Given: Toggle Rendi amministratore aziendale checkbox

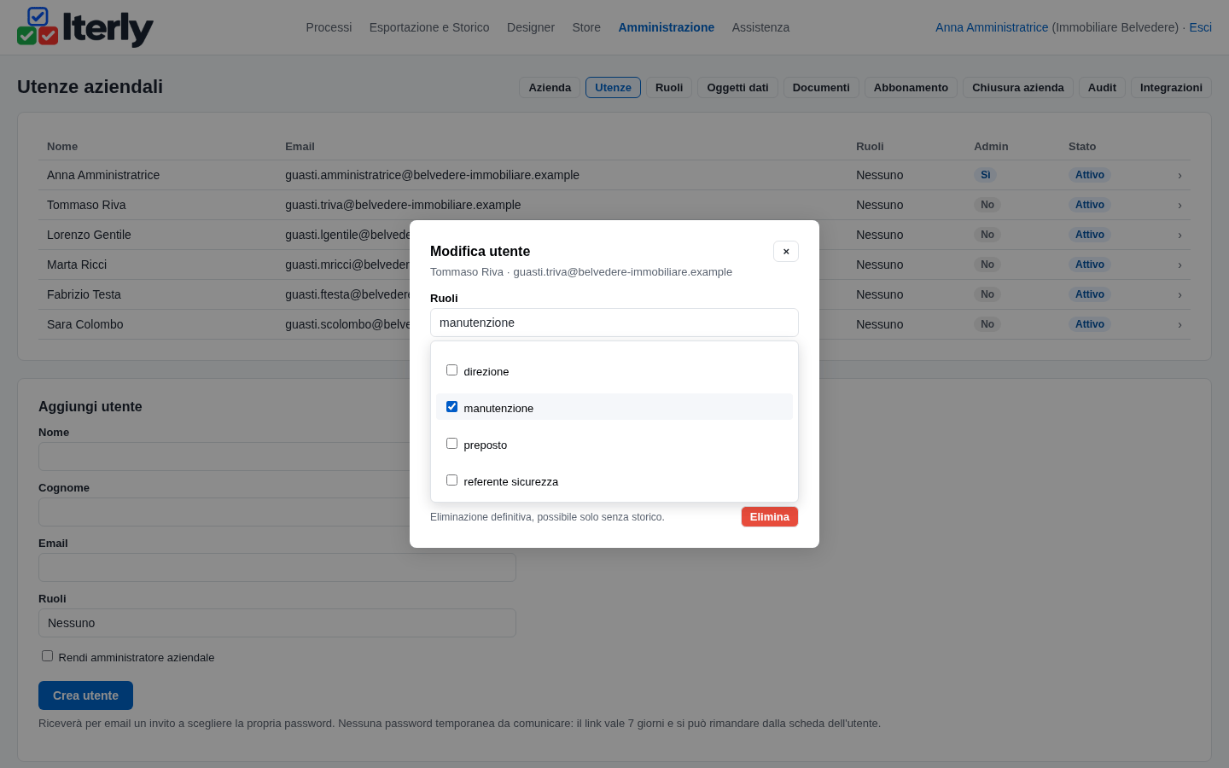Looking at the screenshot, I should [x=48, y=656].
